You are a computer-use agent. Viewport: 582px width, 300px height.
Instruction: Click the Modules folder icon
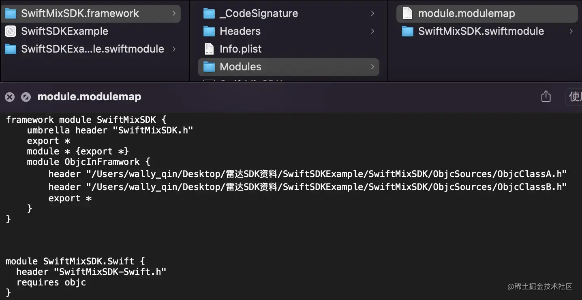click(209, 67)
